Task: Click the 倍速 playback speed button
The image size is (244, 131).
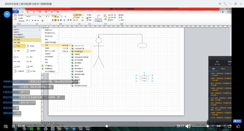Action: (219, 126)
